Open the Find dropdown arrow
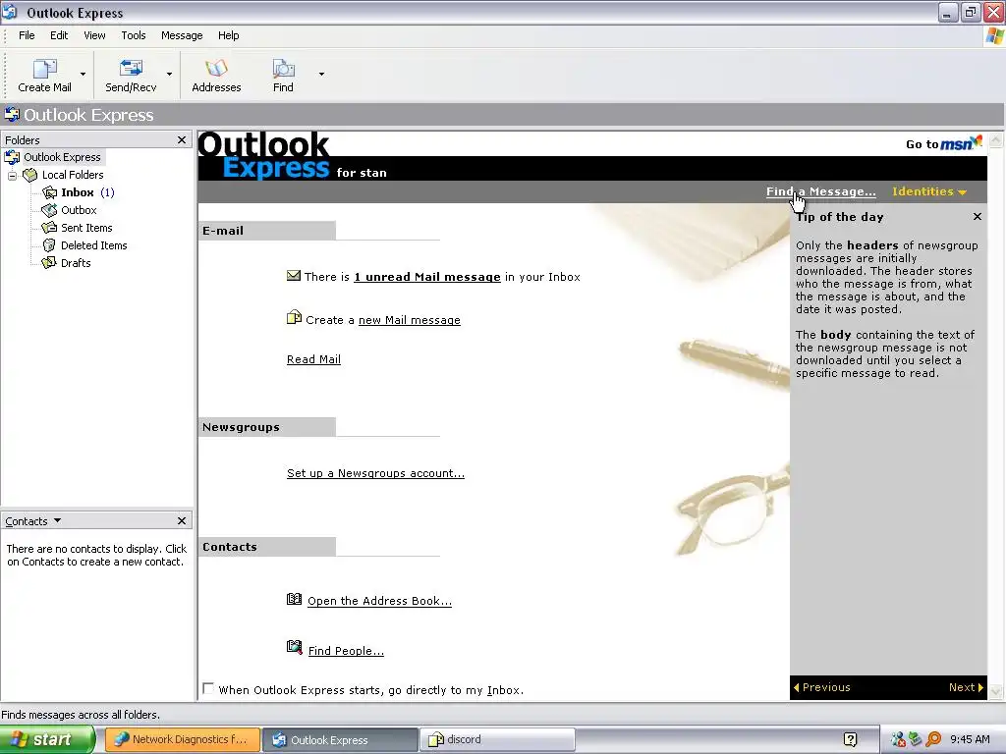 point(321,75)
